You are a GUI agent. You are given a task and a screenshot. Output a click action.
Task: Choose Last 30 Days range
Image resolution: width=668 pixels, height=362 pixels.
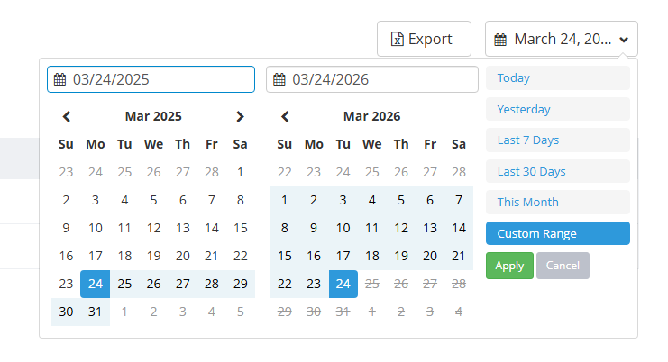point(557,171)
